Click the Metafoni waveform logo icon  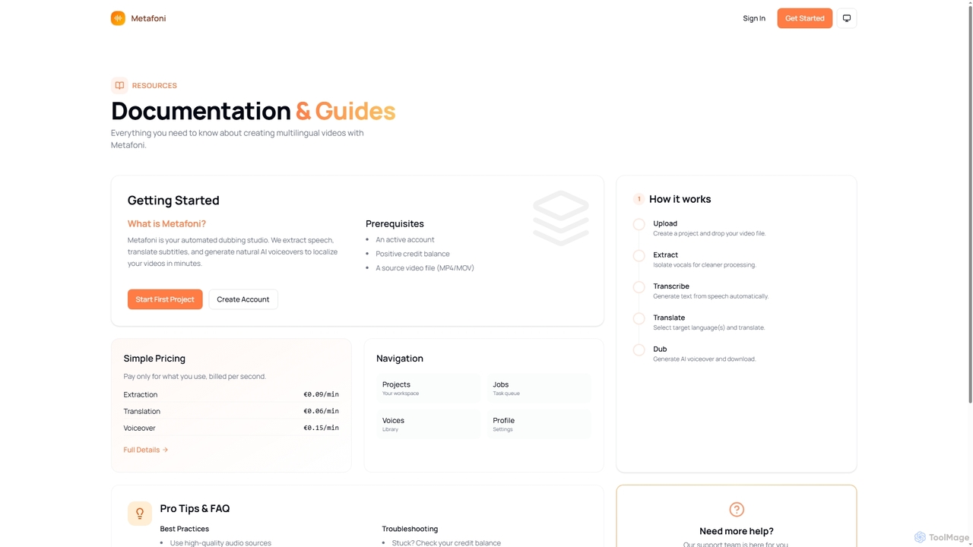point(118,18)
